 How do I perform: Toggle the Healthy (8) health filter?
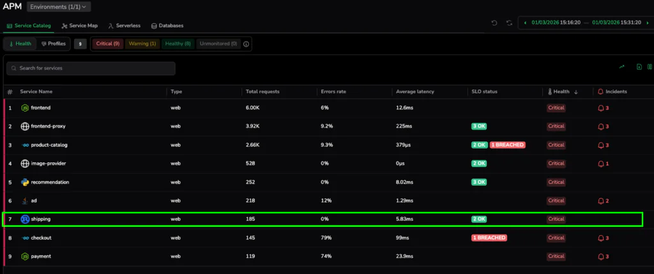(178, 44)
